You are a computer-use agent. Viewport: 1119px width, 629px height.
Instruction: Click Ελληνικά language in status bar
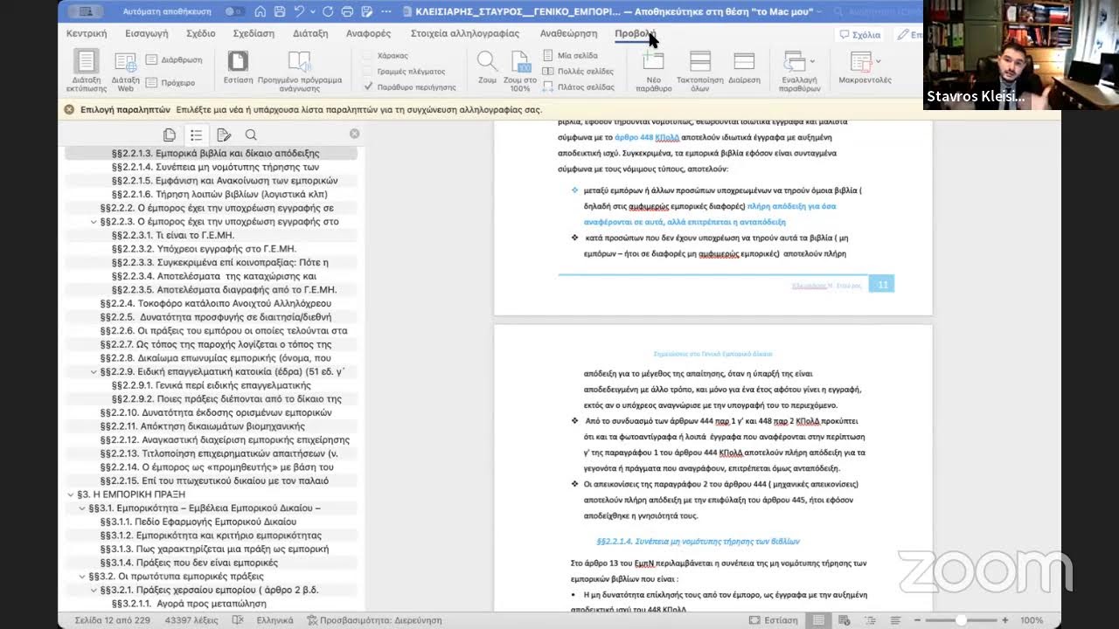point(275,620)
